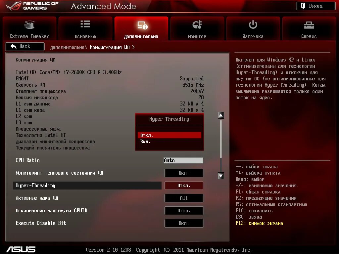Viewport: 339px width, 254px height.
Task: Go to the Загрузка tab
Action: point(253,28)
